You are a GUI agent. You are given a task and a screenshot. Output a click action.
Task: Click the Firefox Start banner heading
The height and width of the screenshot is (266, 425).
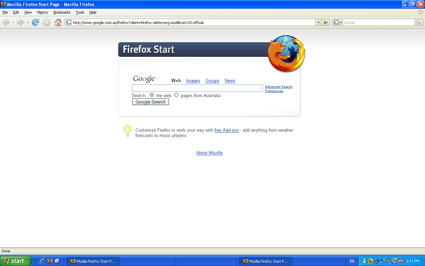(148, 50)
